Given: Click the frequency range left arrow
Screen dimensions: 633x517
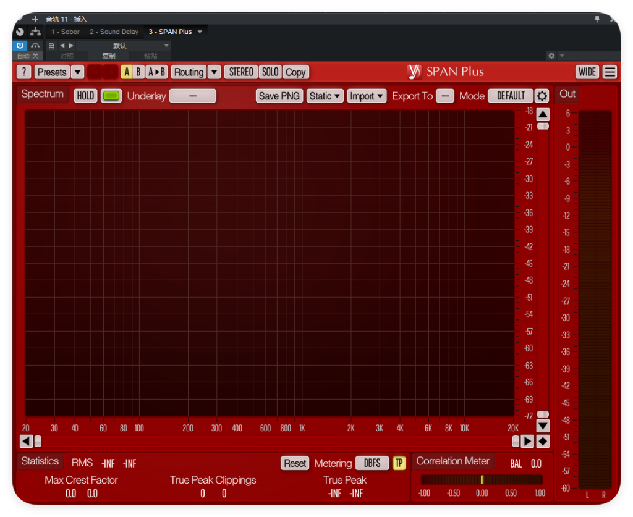Looking at the screenshot, I should 26,441.
